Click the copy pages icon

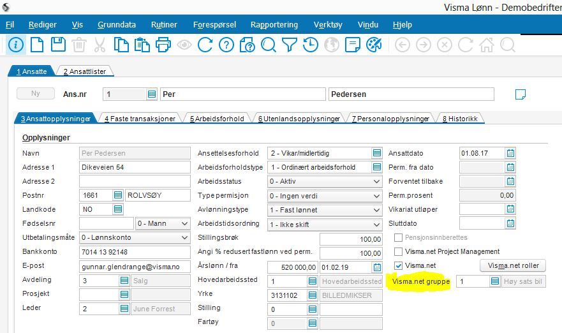[x=121, y=45]
